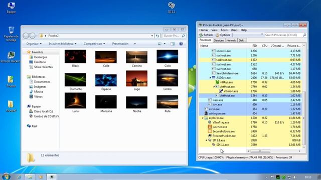
Task: Switch to the Network tab
Action: point(231,40)
